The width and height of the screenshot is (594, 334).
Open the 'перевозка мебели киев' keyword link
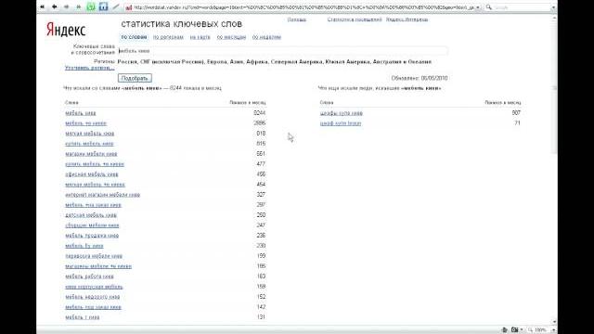pyautogui.click(x=94, y=256)
